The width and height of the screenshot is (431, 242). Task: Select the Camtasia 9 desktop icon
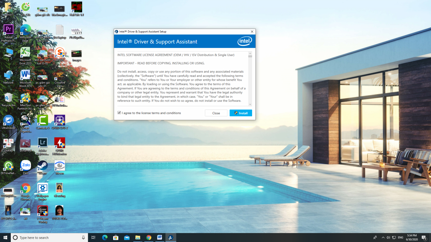pyautogui.click(x=43, y=122)
